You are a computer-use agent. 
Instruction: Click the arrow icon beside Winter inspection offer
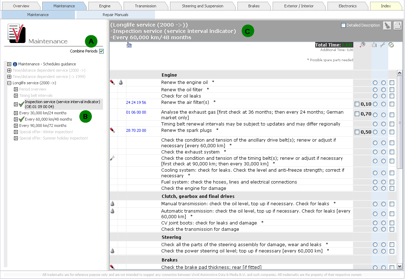(16, 132)
